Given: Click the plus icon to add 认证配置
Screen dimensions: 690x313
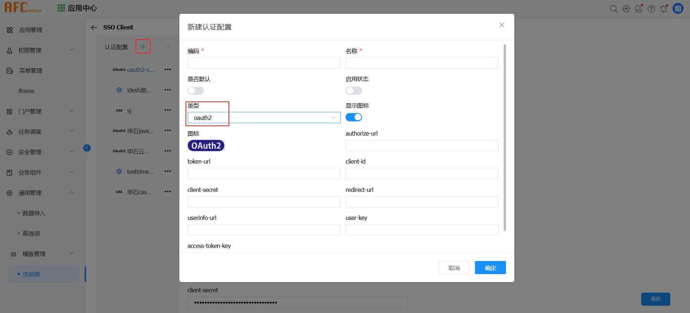Looking at the screenshot, I should click(x=143, y=47).
